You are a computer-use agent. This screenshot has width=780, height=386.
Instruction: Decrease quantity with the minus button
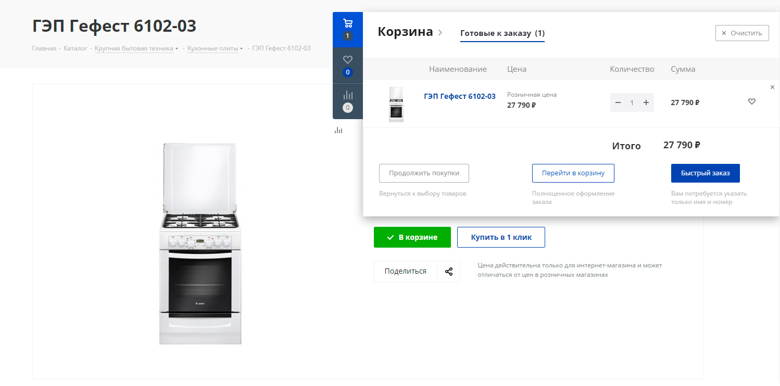point(618,102)
